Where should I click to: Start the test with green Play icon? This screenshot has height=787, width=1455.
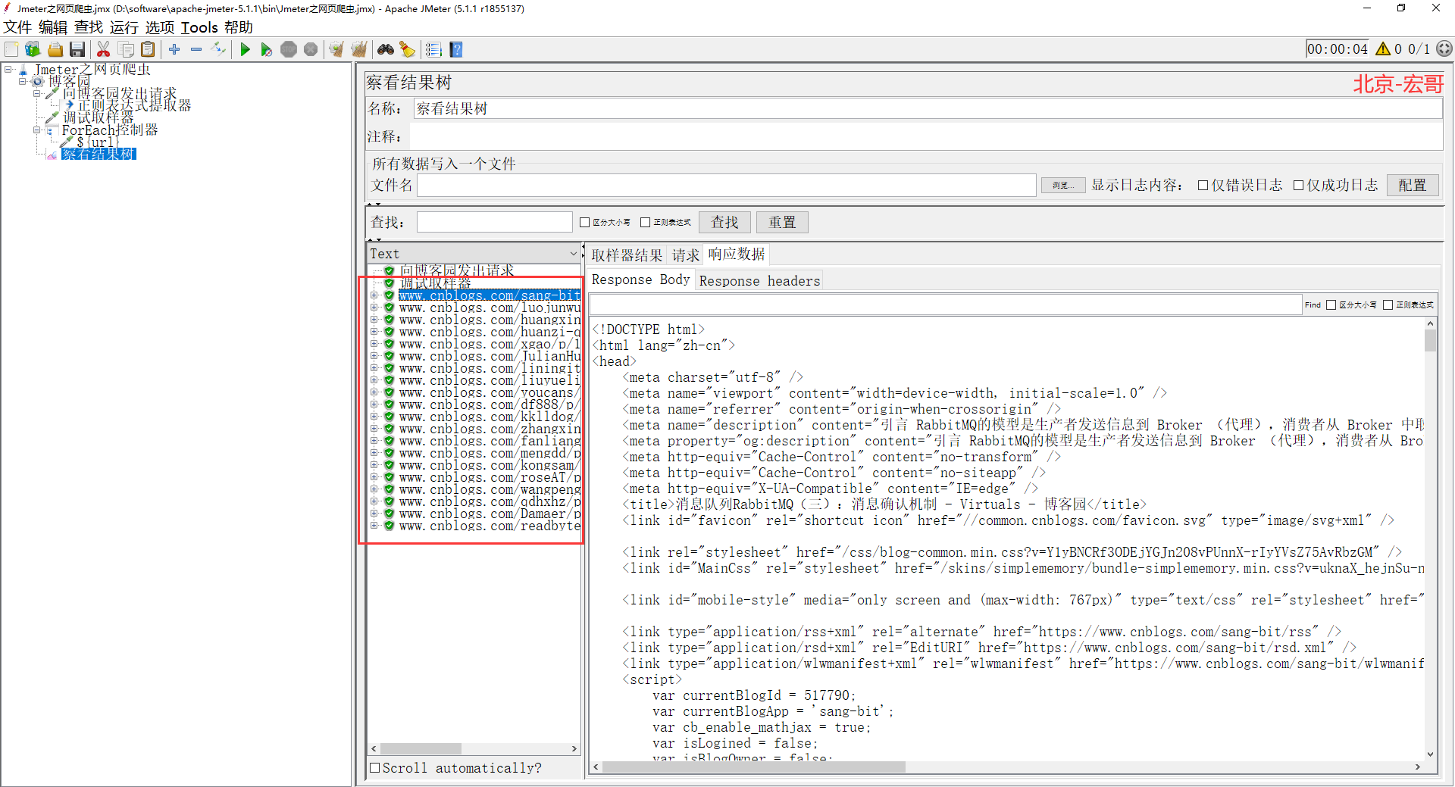[x=245, y=49]
